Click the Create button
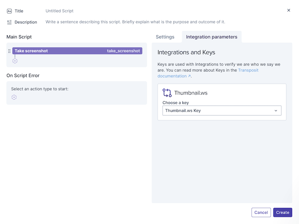Image resolution: width=299 pixels, height=224 pixels. [283, 212]
